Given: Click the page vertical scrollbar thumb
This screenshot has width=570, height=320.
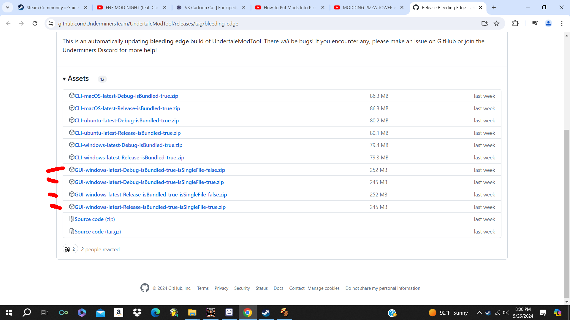Looking at the screenshot, I should point(567,213).
